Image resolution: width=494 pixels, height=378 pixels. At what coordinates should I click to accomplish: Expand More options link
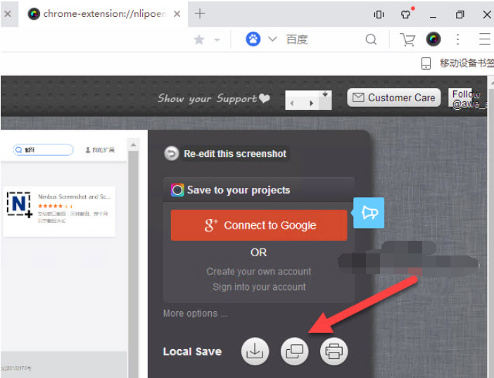tap(195, 313)
